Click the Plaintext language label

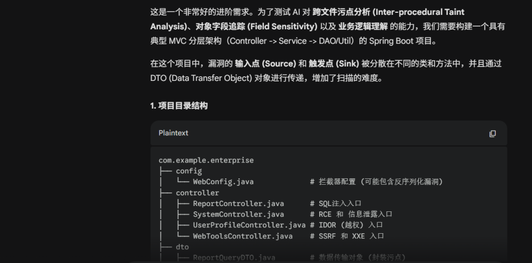coord(173,133)
